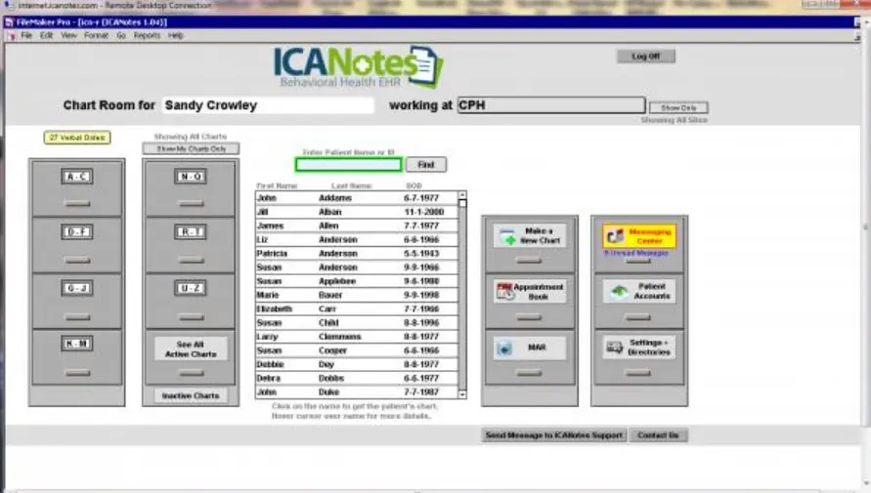Click the Make a New Chart icon
This screenshot has width=871, height=493.
(x=507, y=237)
